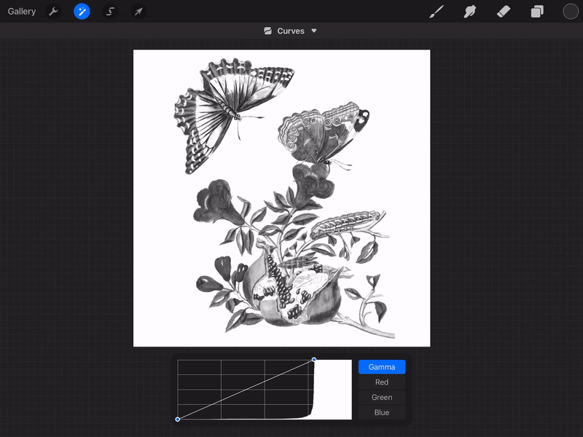Click the Curves title label
This screenshot has width=583, height=437.
pos(291,31)
